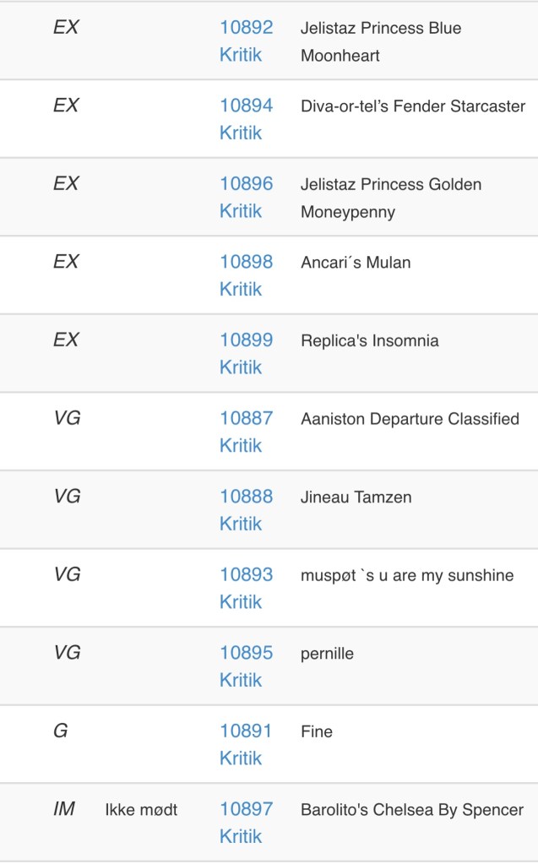
Task: Open Kritik for Jineau Tamzen
Action: [241, 524]
